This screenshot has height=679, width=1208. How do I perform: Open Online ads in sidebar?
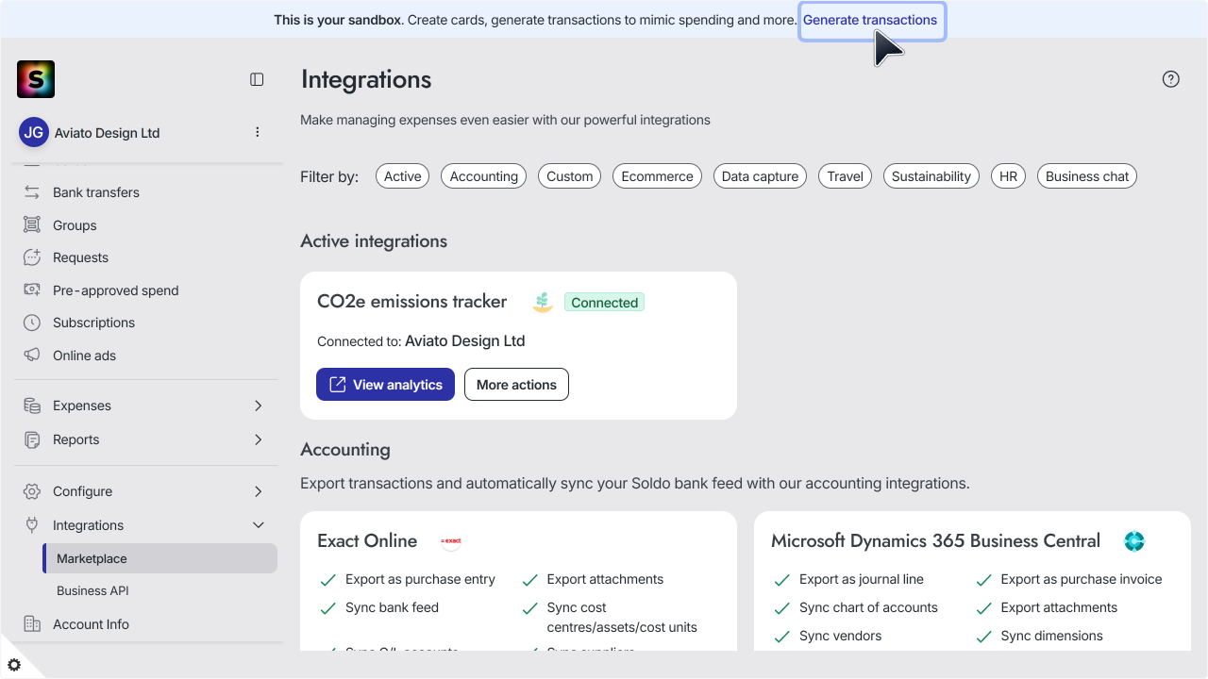click(x=84, y=356)
